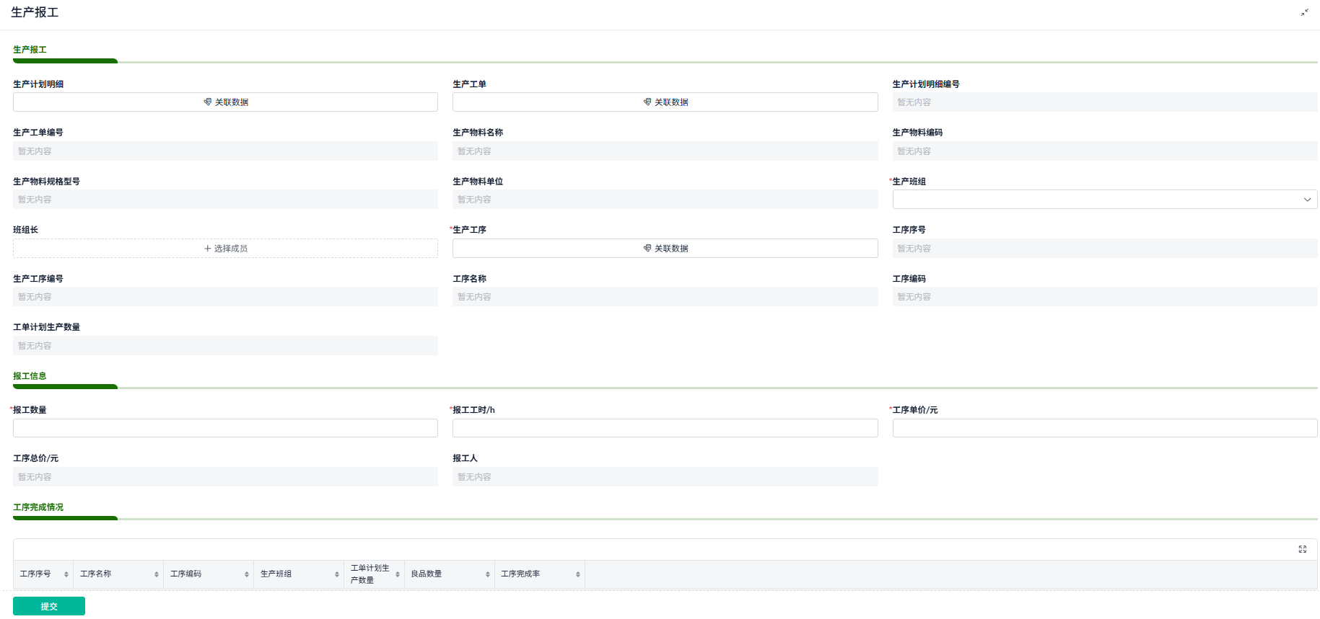Expand the process table to fullscreen
This screenshot has width=1320, height=619.
[1303, 549]
